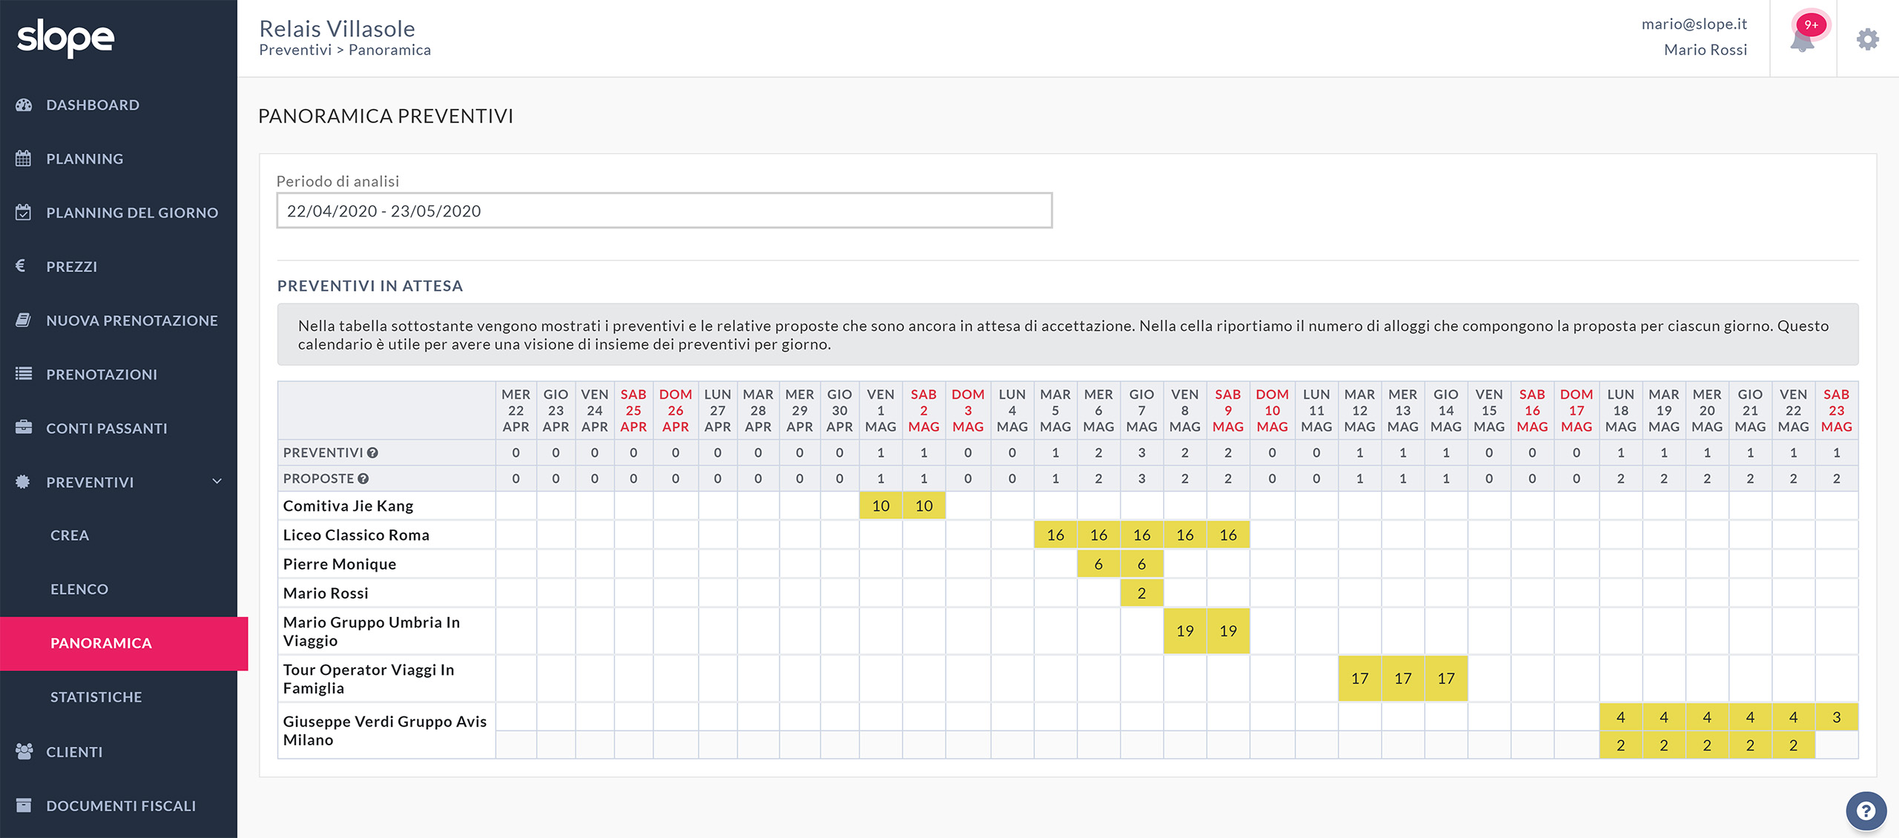This screenshot has height=838, width=1899.
Task: Open Documenti Fiscali in the sidebar
Action: point(121,805)
